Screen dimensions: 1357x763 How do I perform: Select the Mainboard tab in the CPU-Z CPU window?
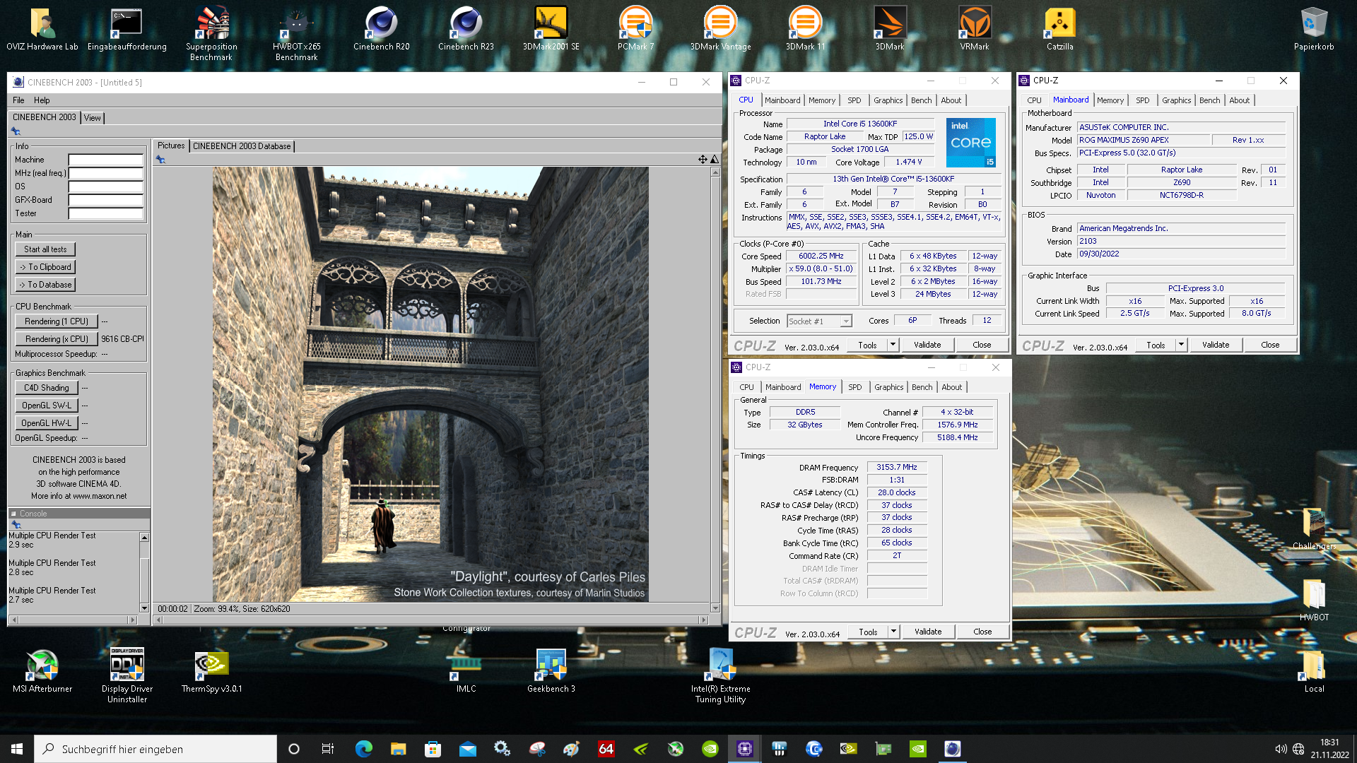point(782,100)
